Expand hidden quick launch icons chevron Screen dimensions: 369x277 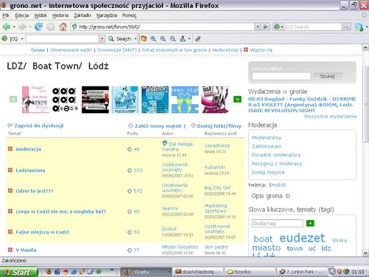(x=112, y=270)
